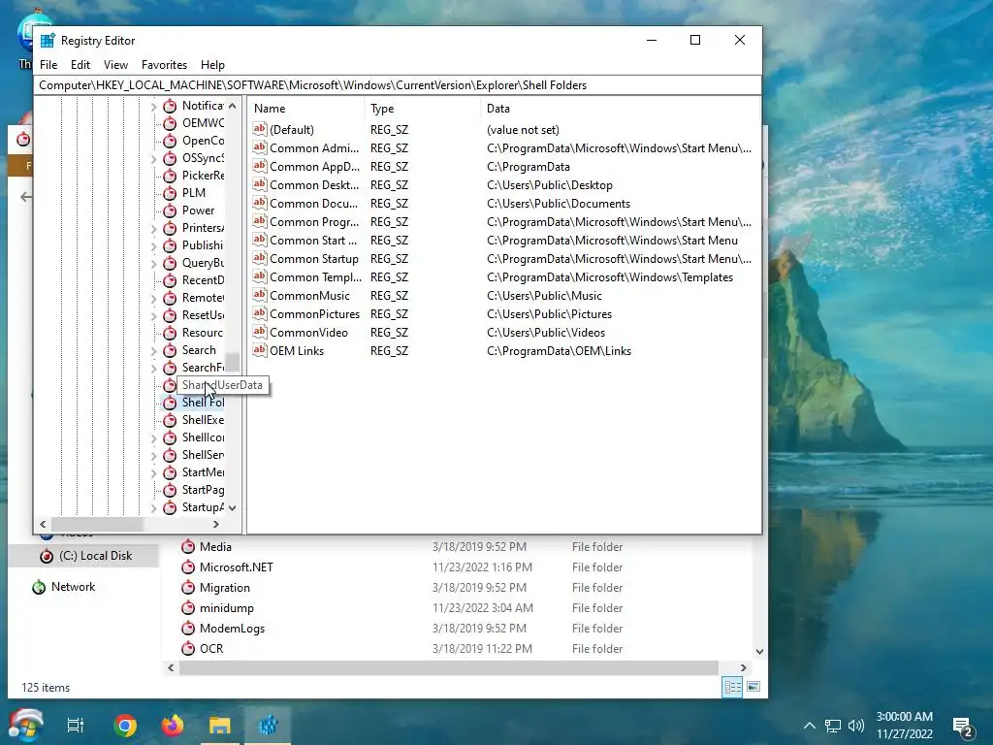Image resolution: width=993 pixels, height=745 pixels.
Task: Expand the QueryBuilder key node
Action: [154, 263]
